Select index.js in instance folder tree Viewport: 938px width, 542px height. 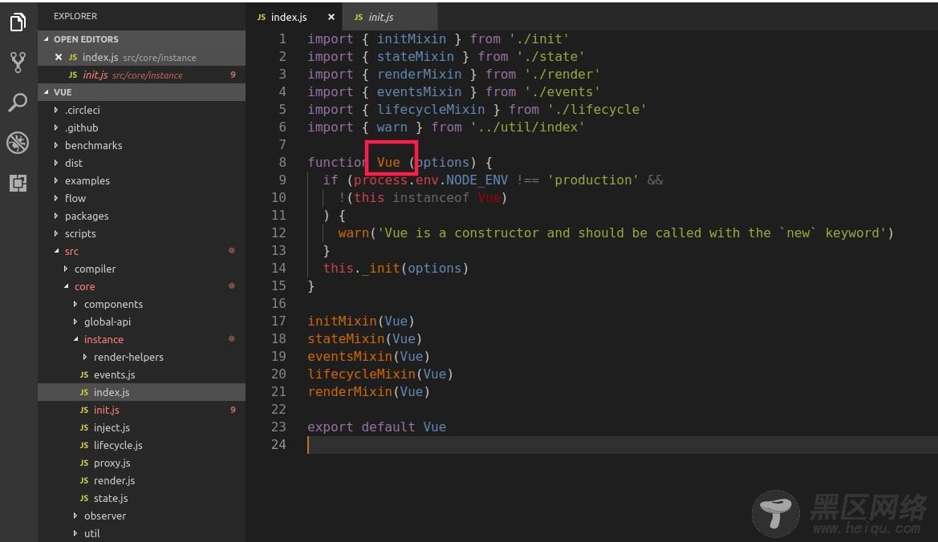tap(141, 392)
